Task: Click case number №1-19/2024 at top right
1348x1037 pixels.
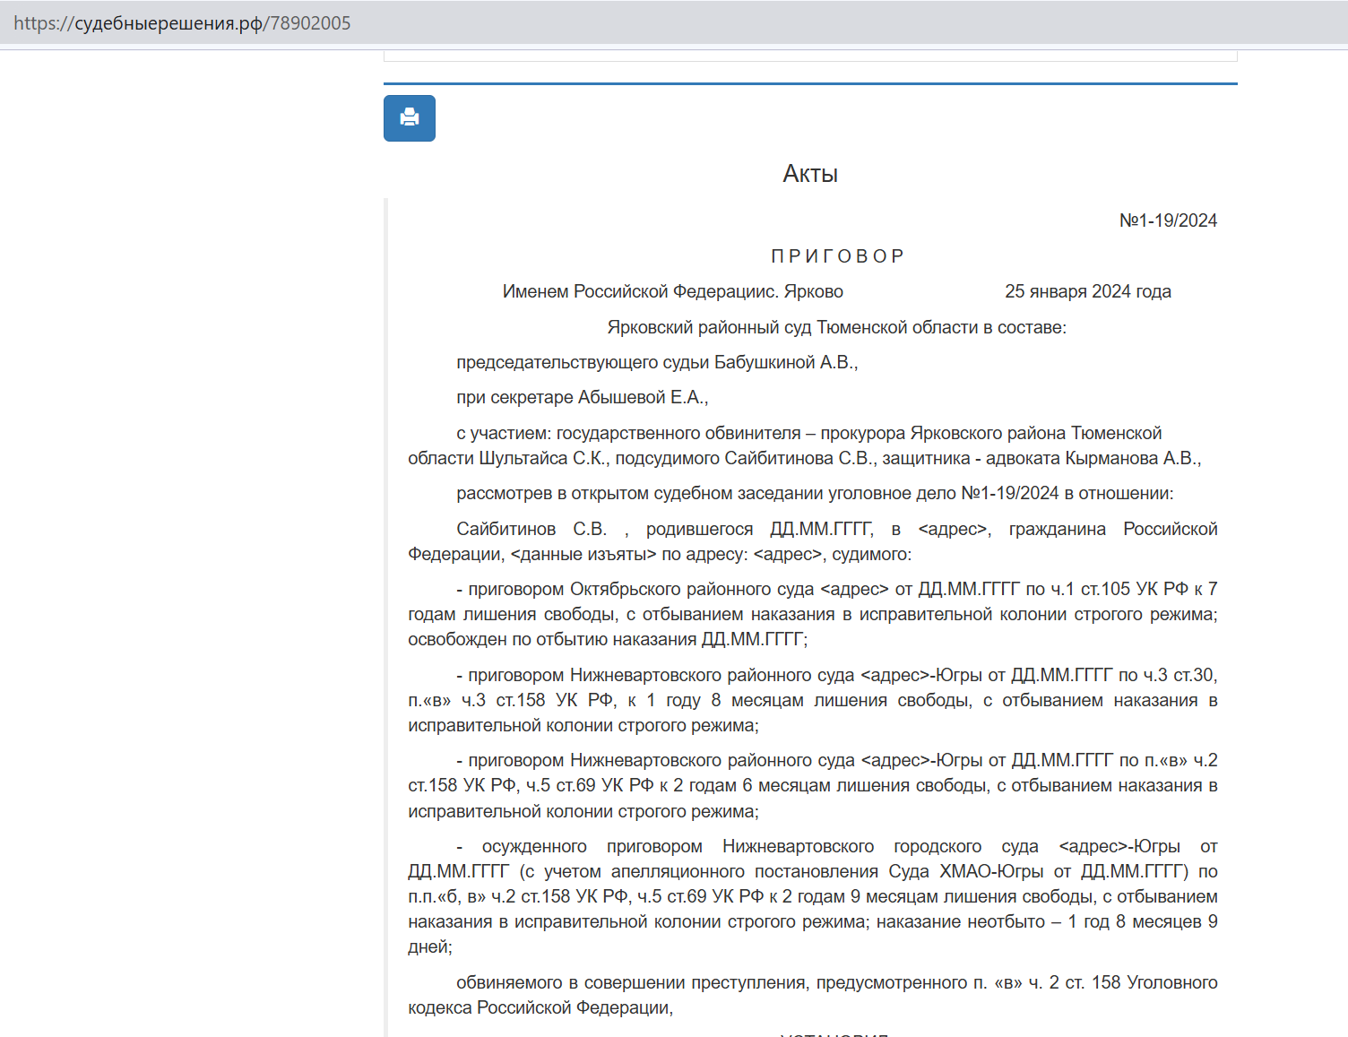Action: (x=1168, y=220)
